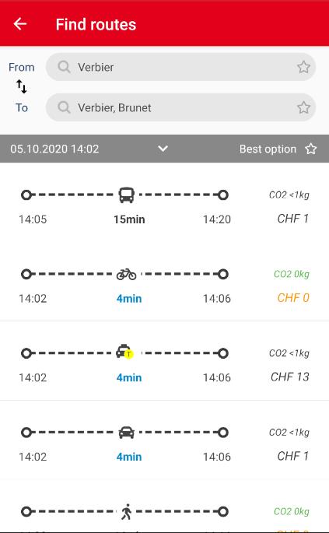Select the taxi route icon
Image resolution: width=329 pixels, height=533 pixels.
coord(124,352)
